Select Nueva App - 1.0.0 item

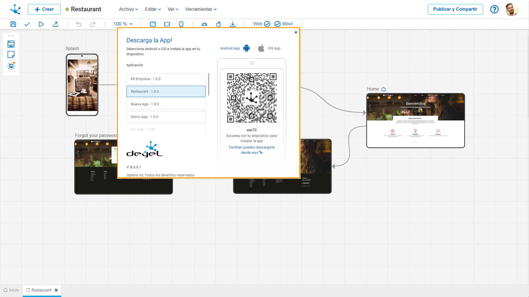pos(166,104)
